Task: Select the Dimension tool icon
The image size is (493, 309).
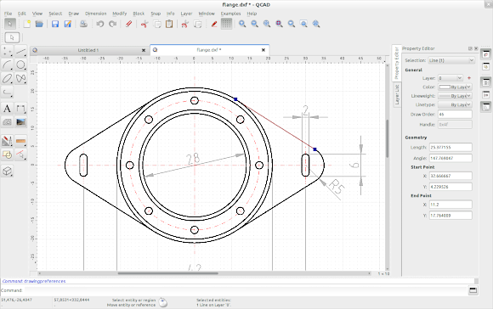Action: tap(20, 109)
